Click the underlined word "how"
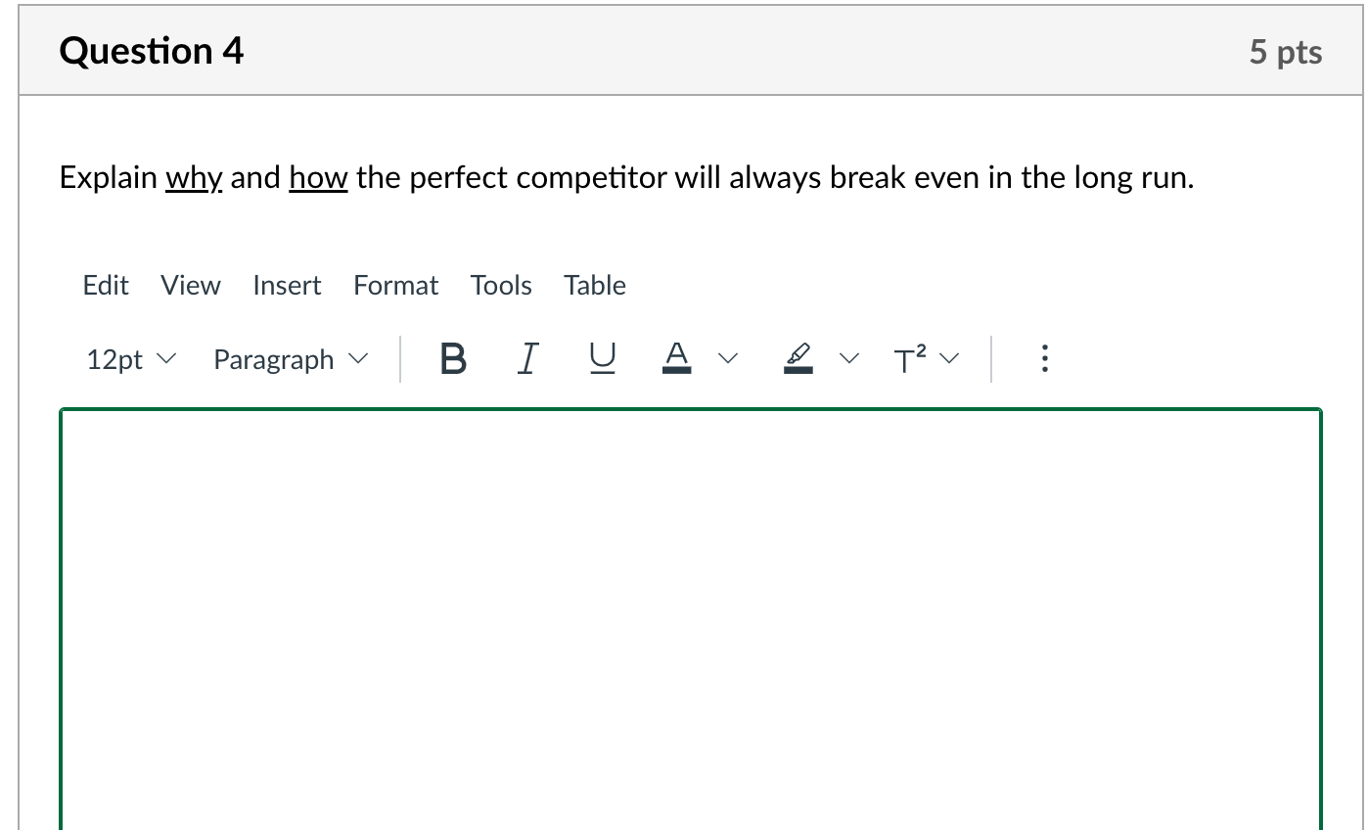1368x830 pixels. coord(319,178)
